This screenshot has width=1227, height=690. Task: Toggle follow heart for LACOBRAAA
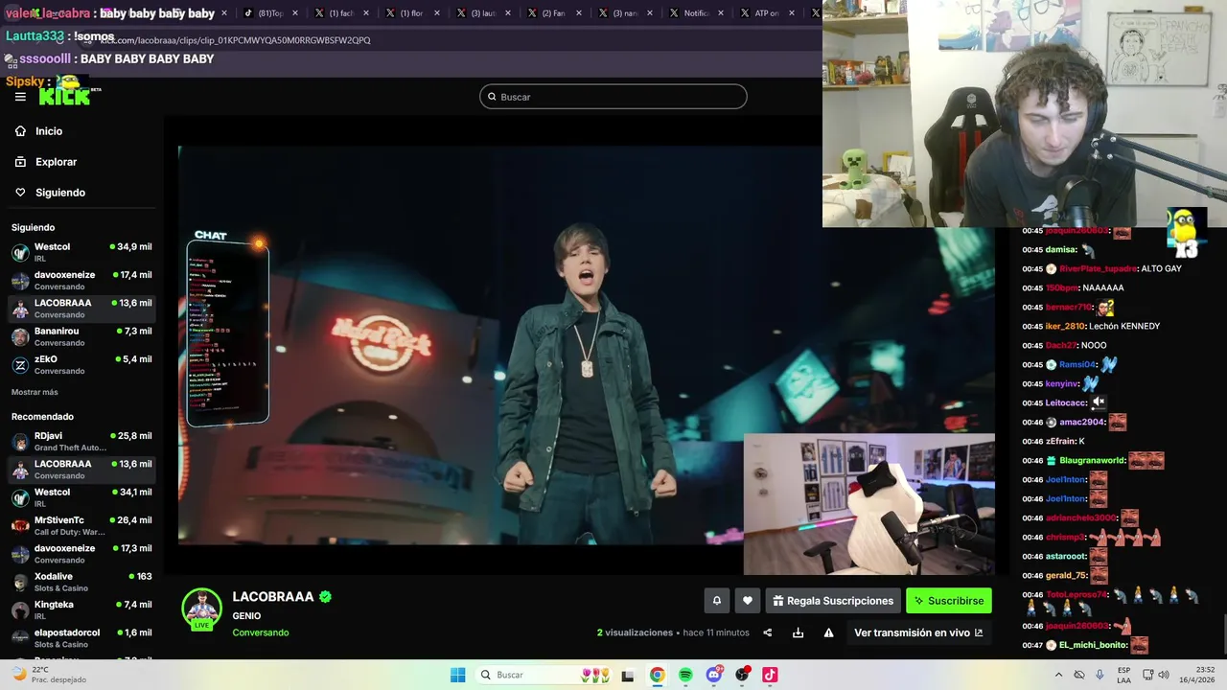point(748,601)
